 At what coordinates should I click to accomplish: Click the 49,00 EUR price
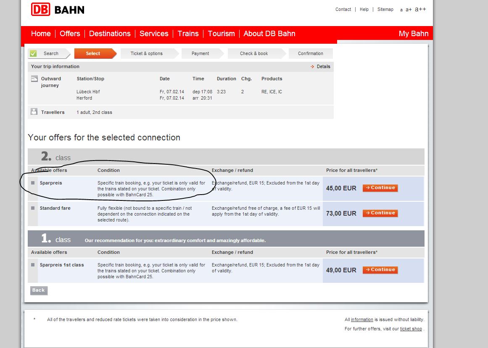341,270
